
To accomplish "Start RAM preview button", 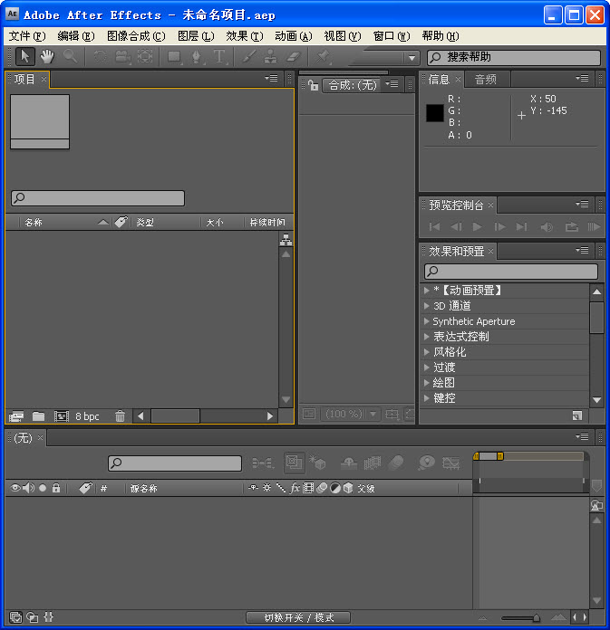I will tap(594, 227).
